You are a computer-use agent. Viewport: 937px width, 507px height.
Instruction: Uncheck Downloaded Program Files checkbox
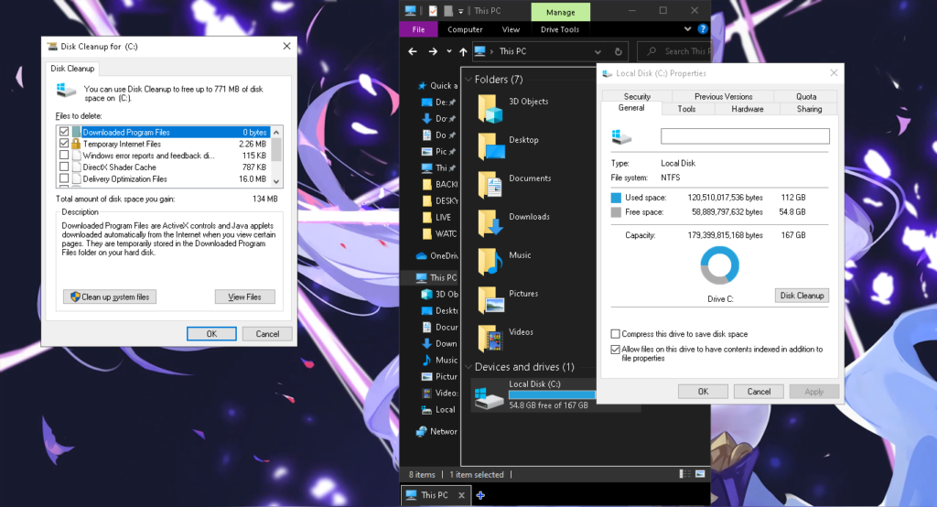64,133
